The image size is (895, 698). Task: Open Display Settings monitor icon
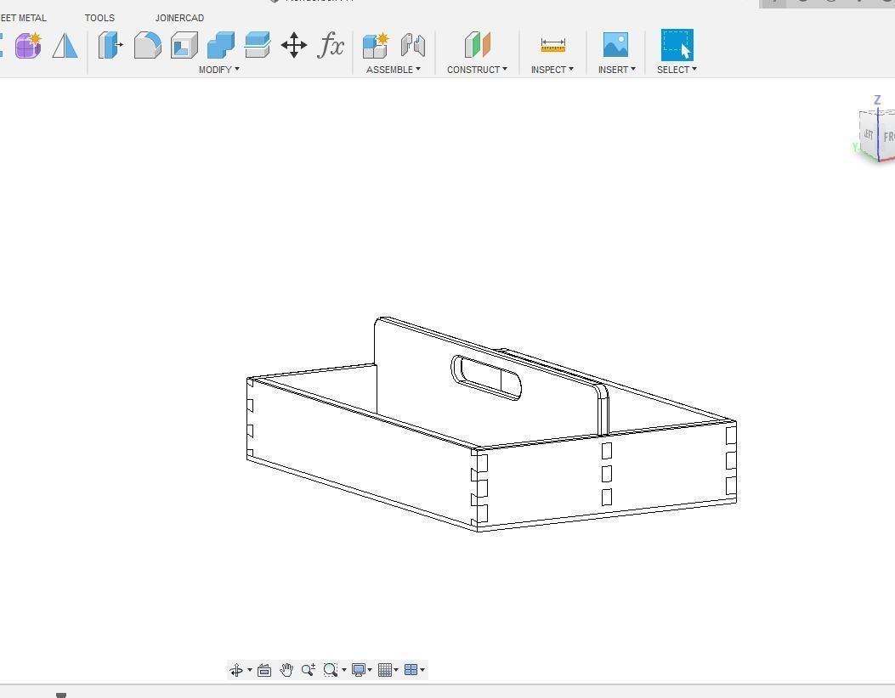(x=359, y=669)
